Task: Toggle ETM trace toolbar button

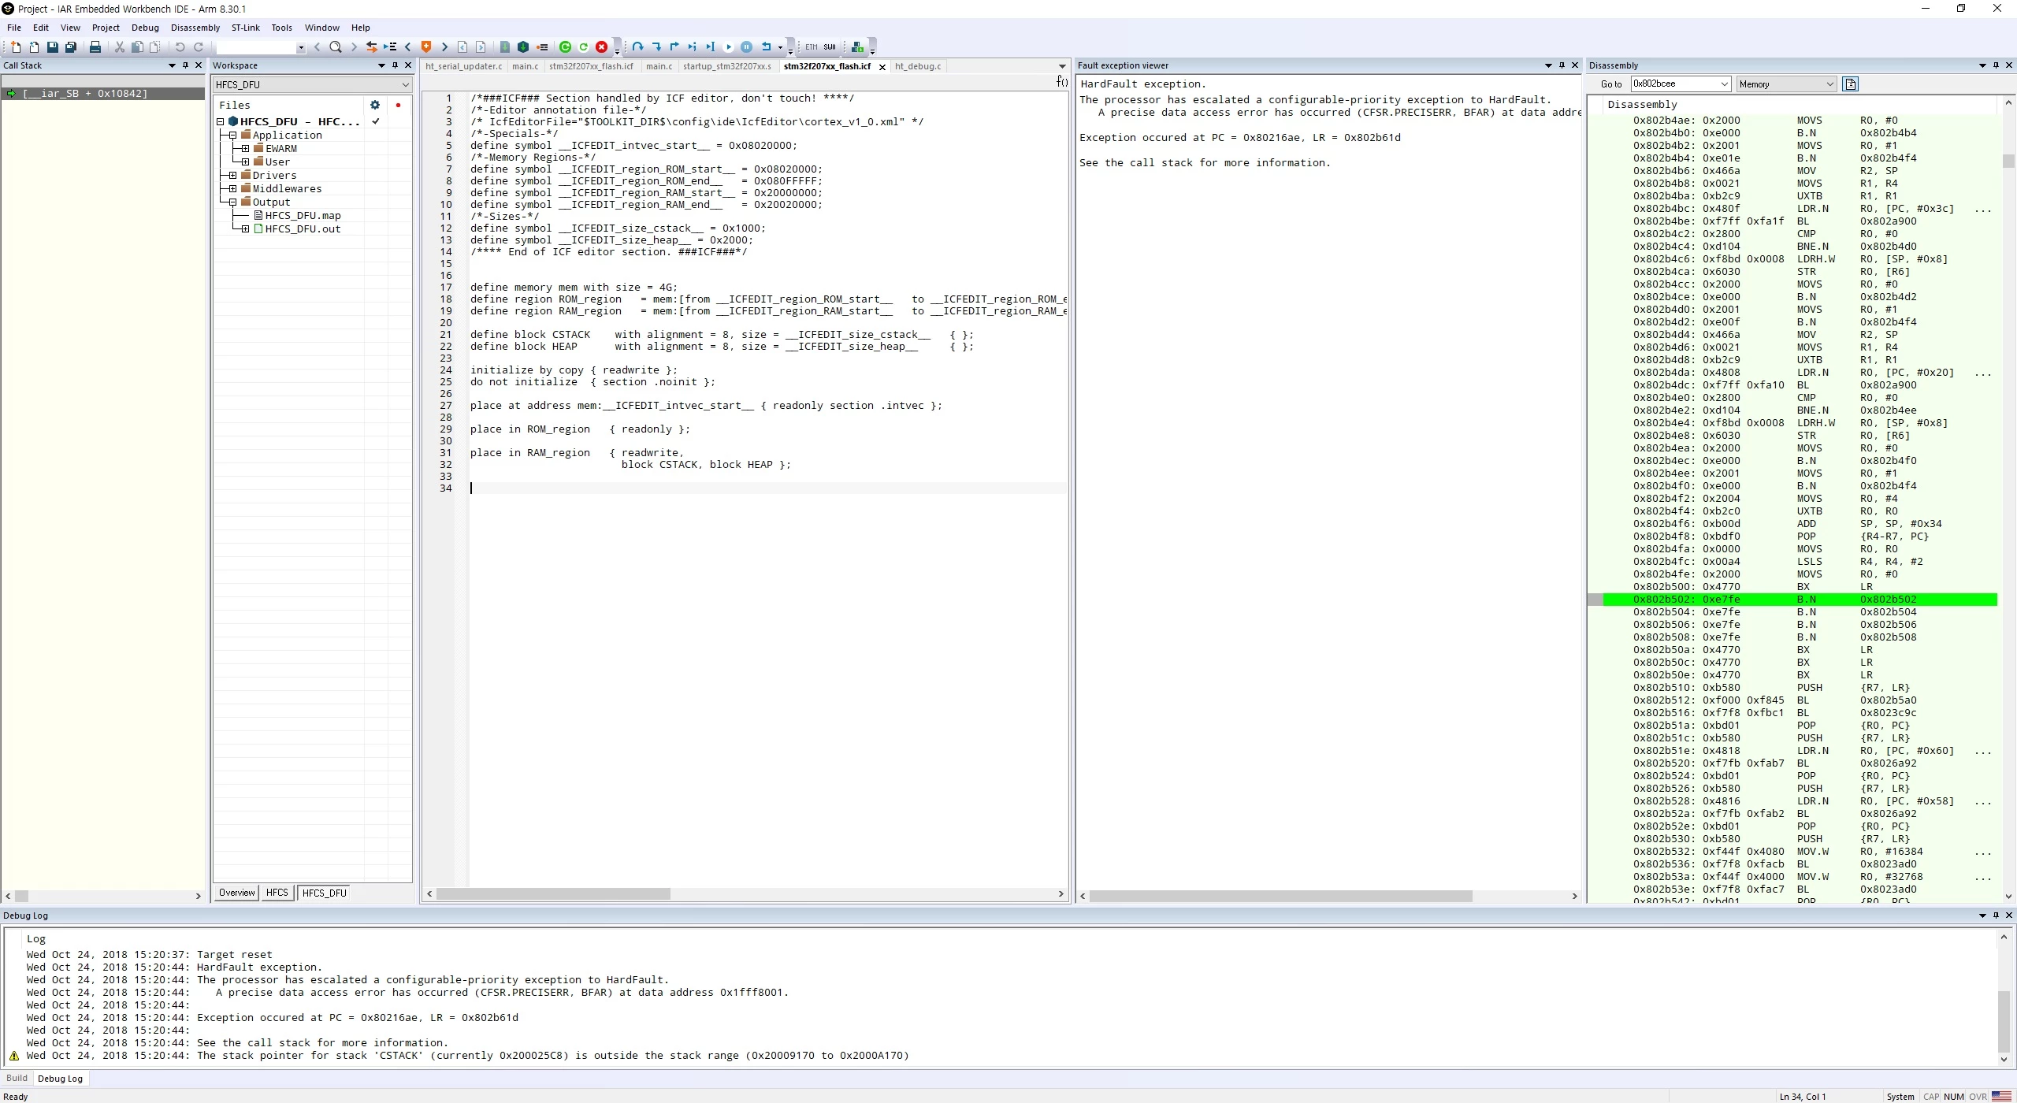Action: pos(812,47)
